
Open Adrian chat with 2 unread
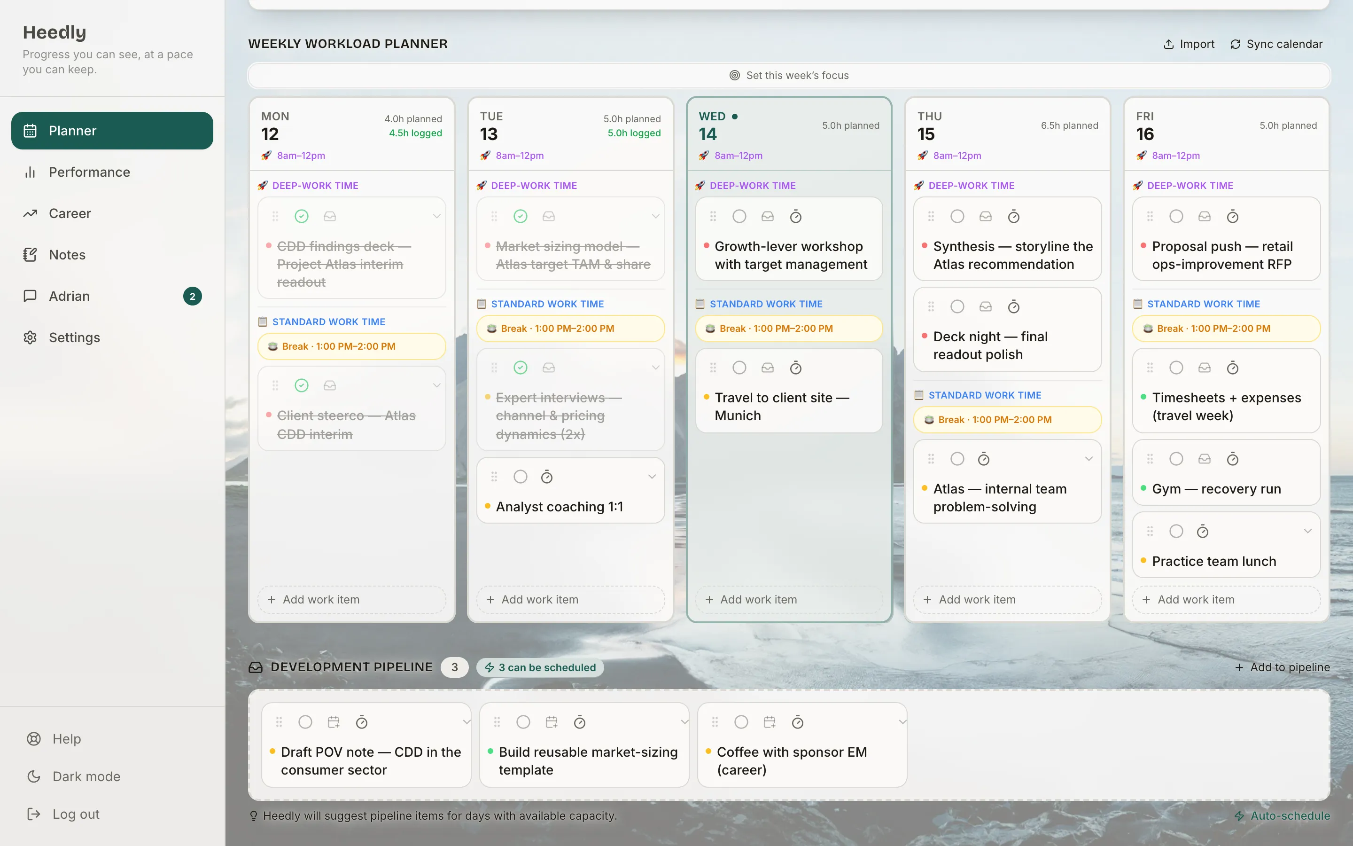coord(112,296)
